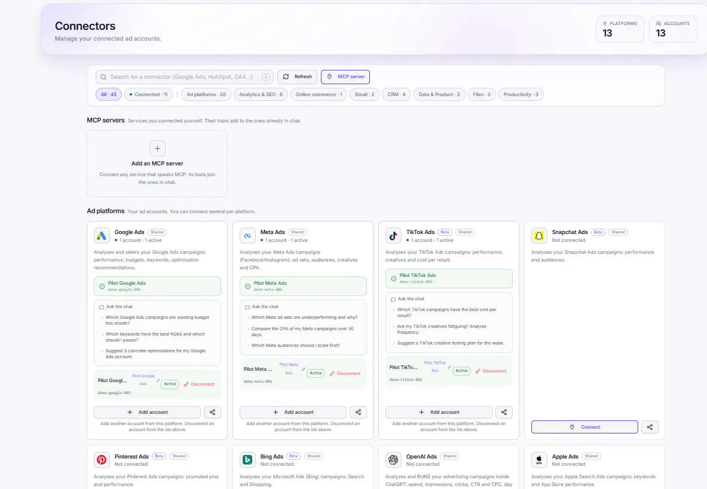Viewport: 707px width, 489px height.
Task: Edit the Pilot Google Ads account name pencil
Action: pyautogui.click(x=158, y=381)
